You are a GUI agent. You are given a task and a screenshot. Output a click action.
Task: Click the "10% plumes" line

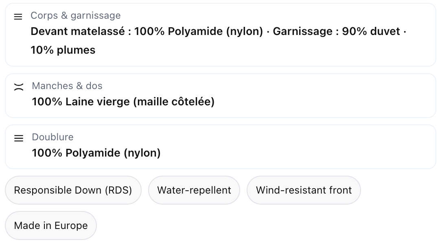click(x=63, y=50)
